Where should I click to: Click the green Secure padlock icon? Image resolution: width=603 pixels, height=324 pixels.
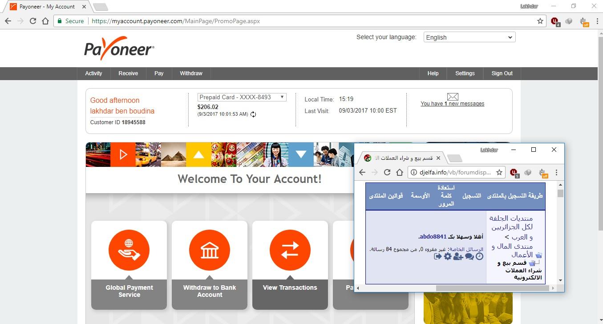pos(59,21)
